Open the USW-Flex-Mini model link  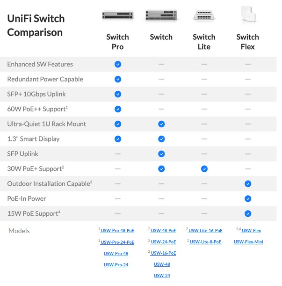click(248, 242)
